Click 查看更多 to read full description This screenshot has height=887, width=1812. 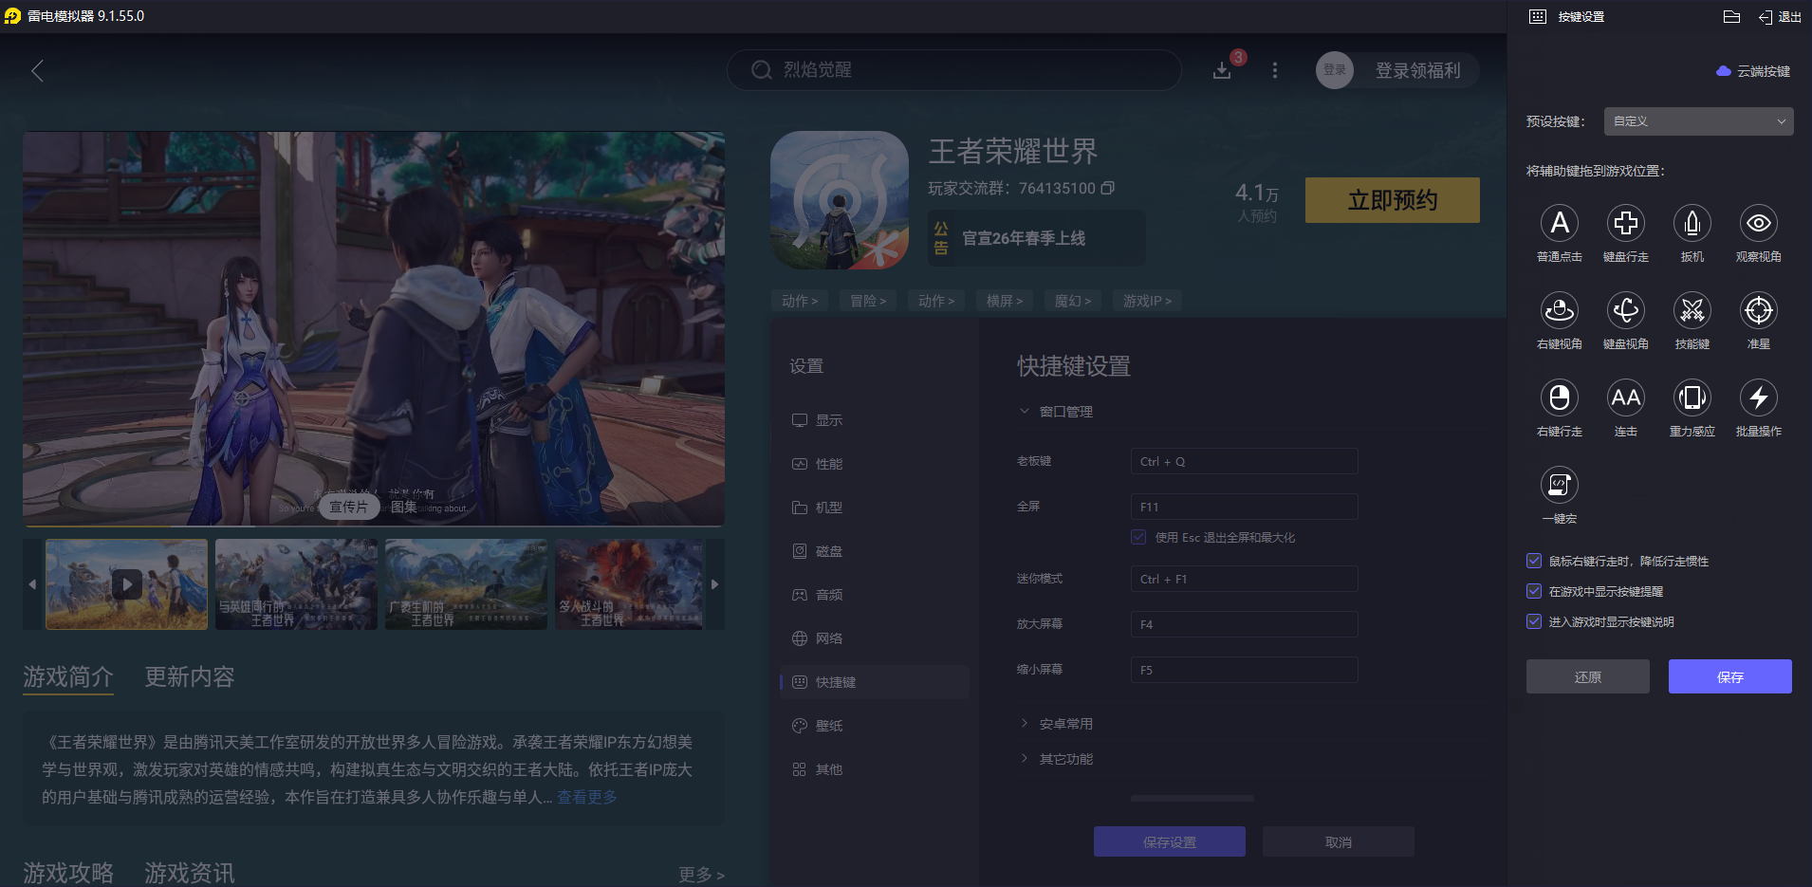(x=585, y=797)
